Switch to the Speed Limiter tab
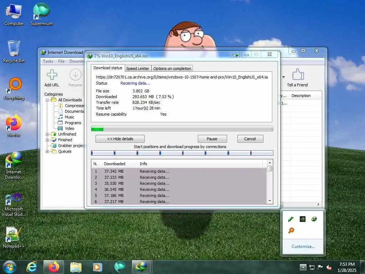Image resolution: width=365 pixels, height=274 pixels. pos(138,68)
